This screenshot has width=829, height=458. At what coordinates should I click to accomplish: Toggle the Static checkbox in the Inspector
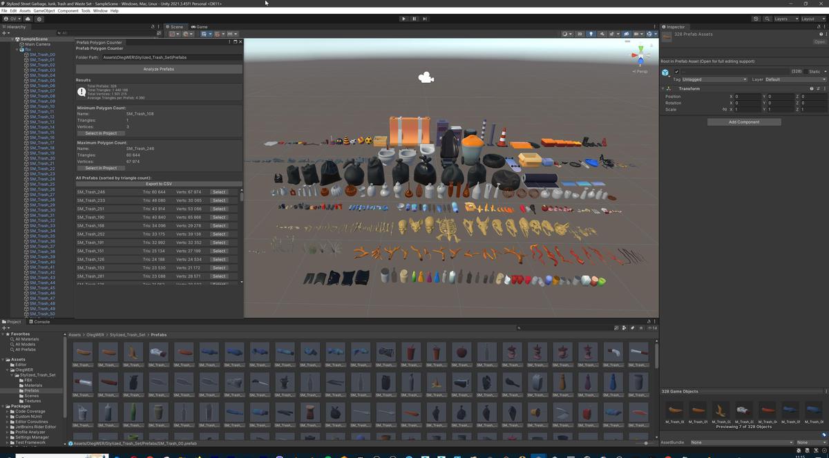[x=805, y=72]
